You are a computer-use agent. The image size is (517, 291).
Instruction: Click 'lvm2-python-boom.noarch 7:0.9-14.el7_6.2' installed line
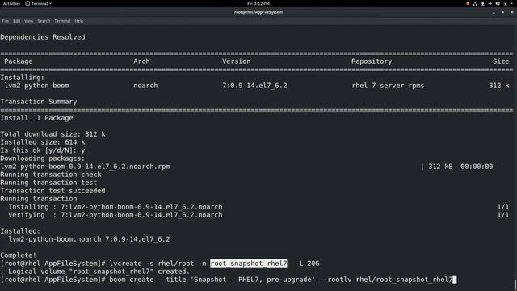coord(89,239)
